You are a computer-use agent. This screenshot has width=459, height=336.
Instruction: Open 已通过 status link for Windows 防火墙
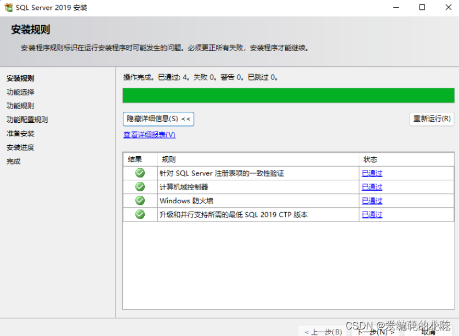pos(372,201)
